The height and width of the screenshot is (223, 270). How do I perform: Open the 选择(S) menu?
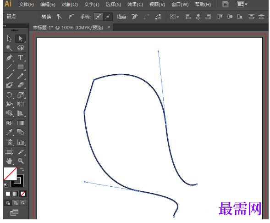pos(113,5)
